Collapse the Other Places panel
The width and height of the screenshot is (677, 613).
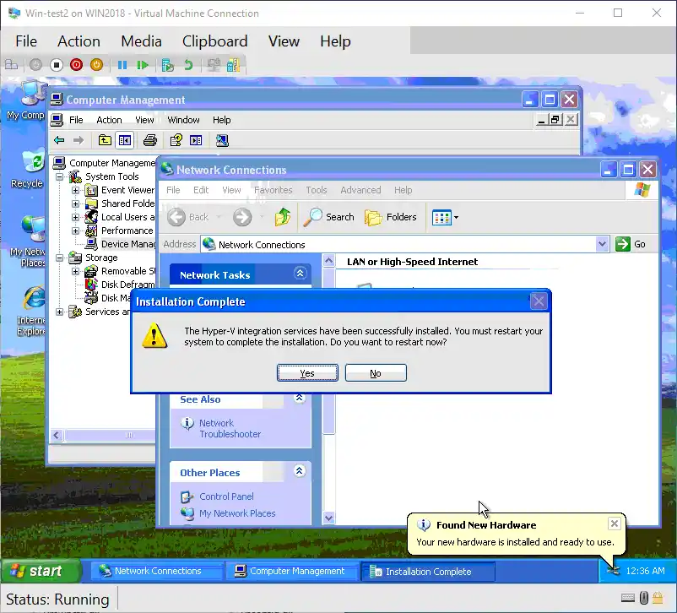coord(299,471)
